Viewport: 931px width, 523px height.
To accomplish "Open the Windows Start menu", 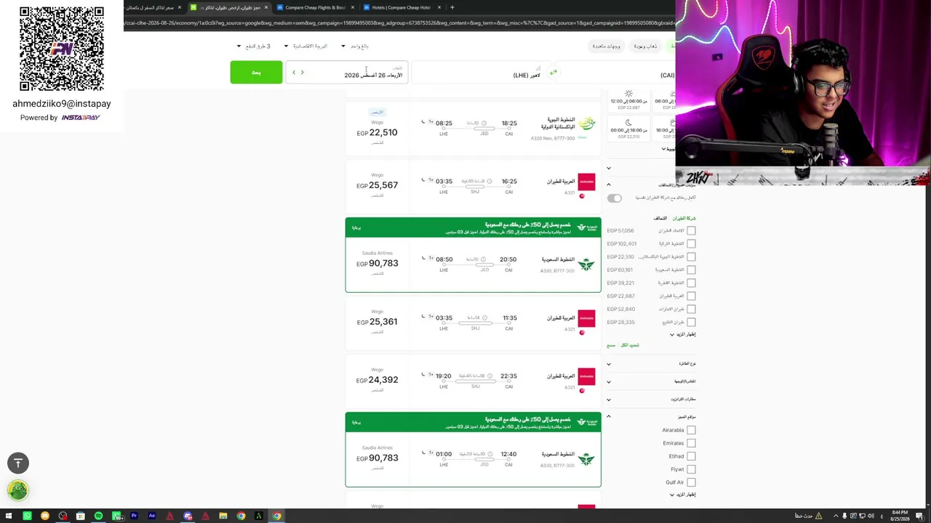I will click(9, 516).
